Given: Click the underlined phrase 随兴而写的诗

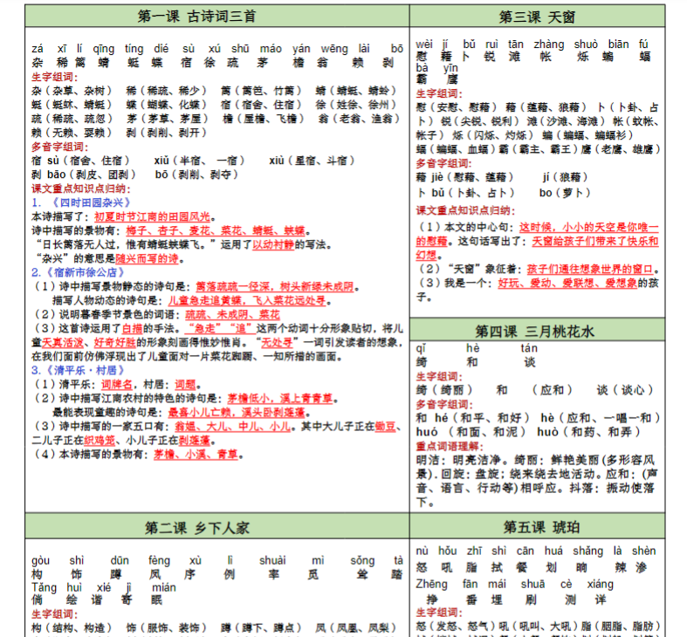Looking at the screenshot, I should pyautogui.click(x=148, y=258).
